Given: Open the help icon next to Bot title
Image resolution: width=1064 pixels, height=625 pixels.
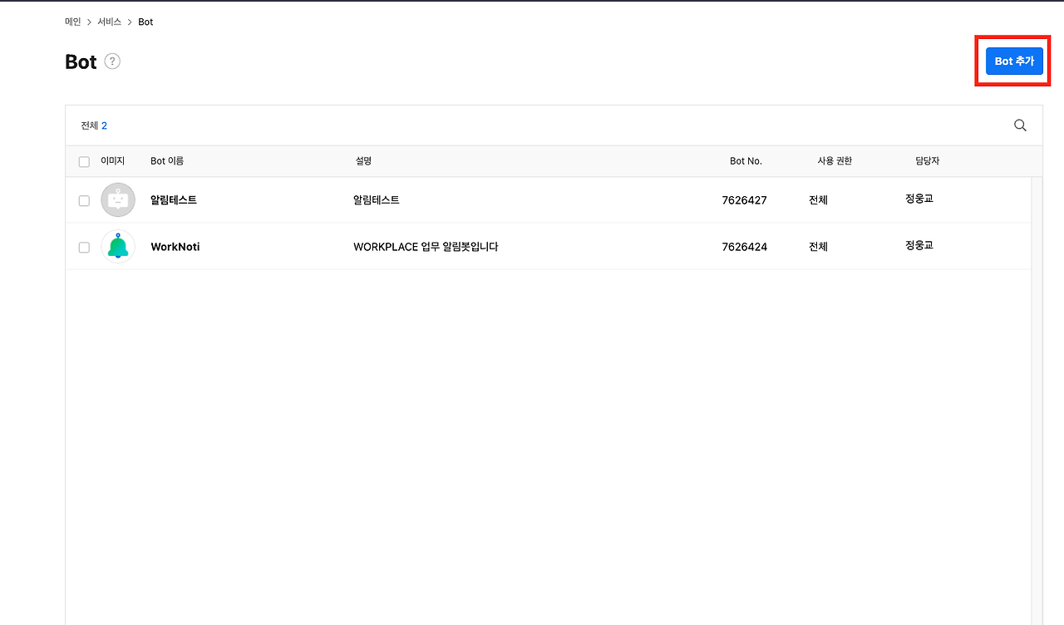Looking at the screenshot, I should tap(112, 62).
